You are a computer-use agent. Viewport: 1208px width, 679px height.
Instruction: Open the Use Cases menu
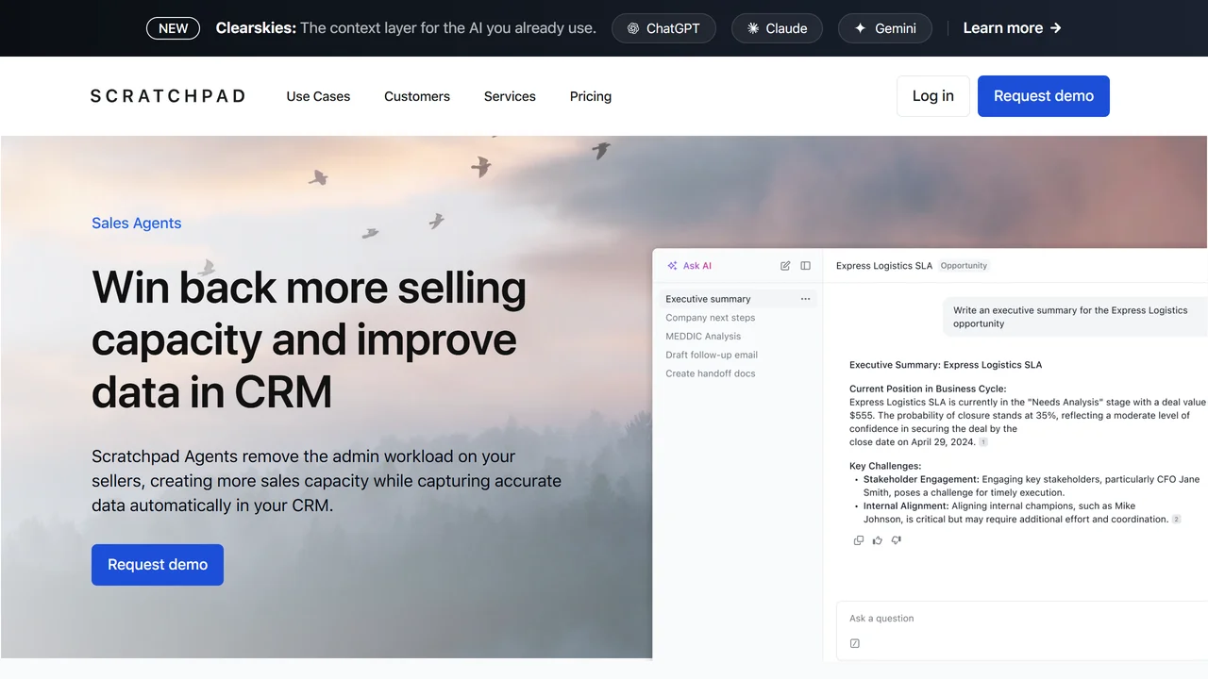coord(318,96)
